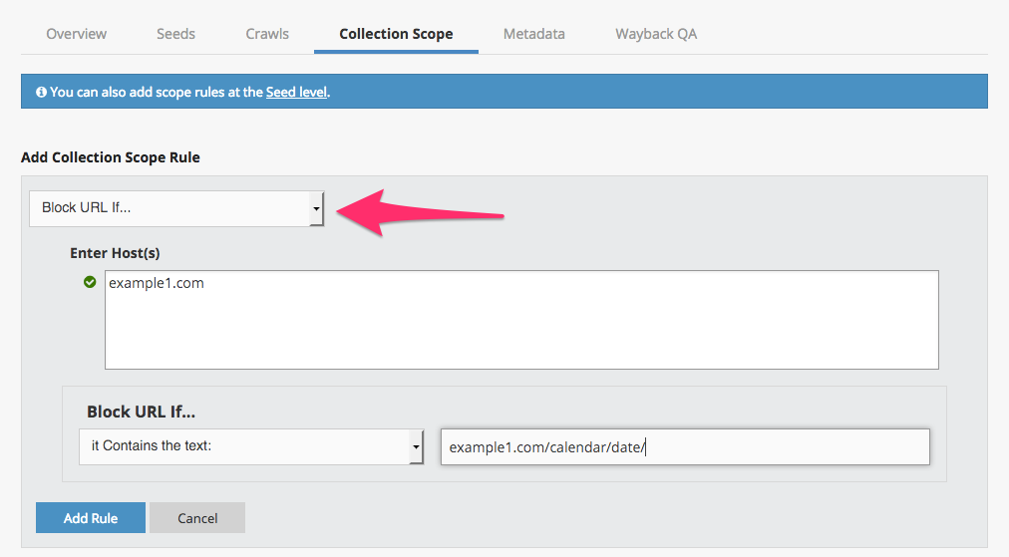This screenshot has width=1009, height=557.
Task: Expand the top Block URL If rule type dropdown
Action: pos(176,208)
